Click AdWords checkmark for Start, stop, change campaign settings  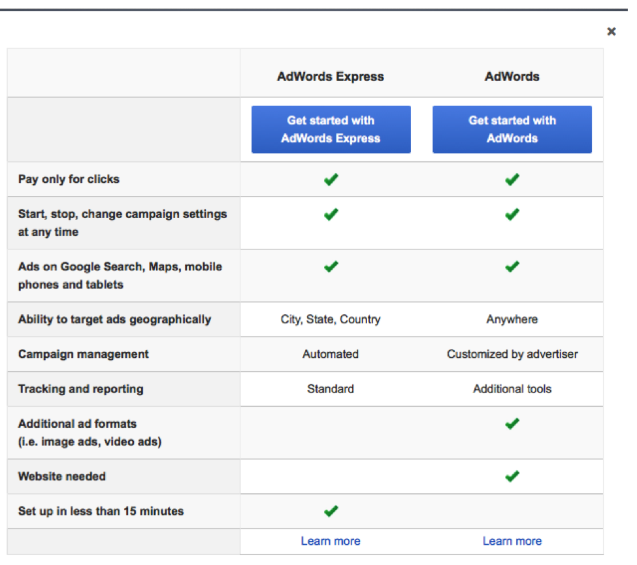click(x=512, y=214)
